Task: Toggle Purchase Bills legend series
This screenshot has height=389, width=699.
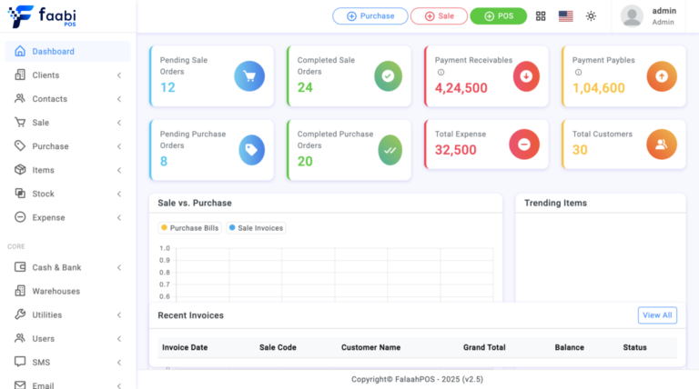Action: tap(190, 228)
